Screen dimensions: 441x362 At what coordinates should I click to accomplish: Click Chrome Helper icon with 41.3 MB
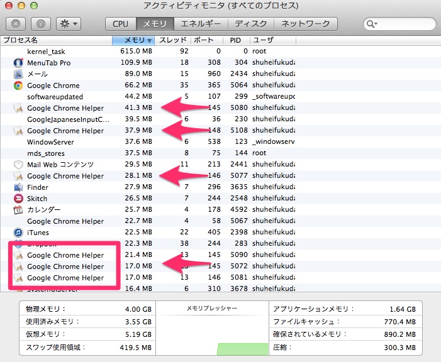18,108
